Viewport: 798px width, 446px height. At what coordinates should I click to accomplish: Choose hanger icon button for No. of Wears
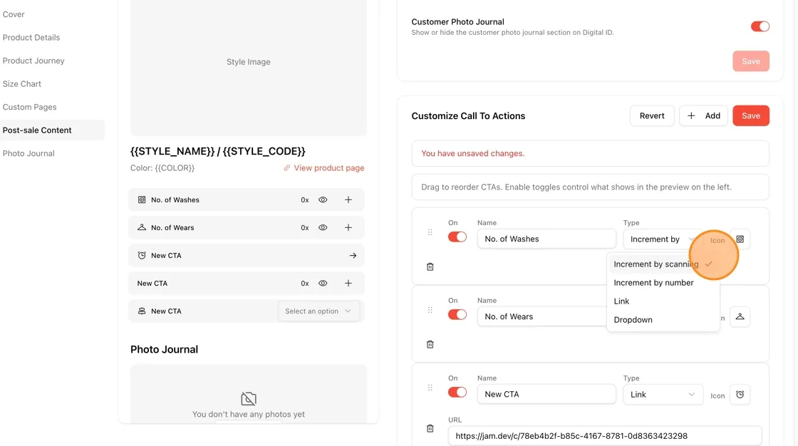coord(740,316)
